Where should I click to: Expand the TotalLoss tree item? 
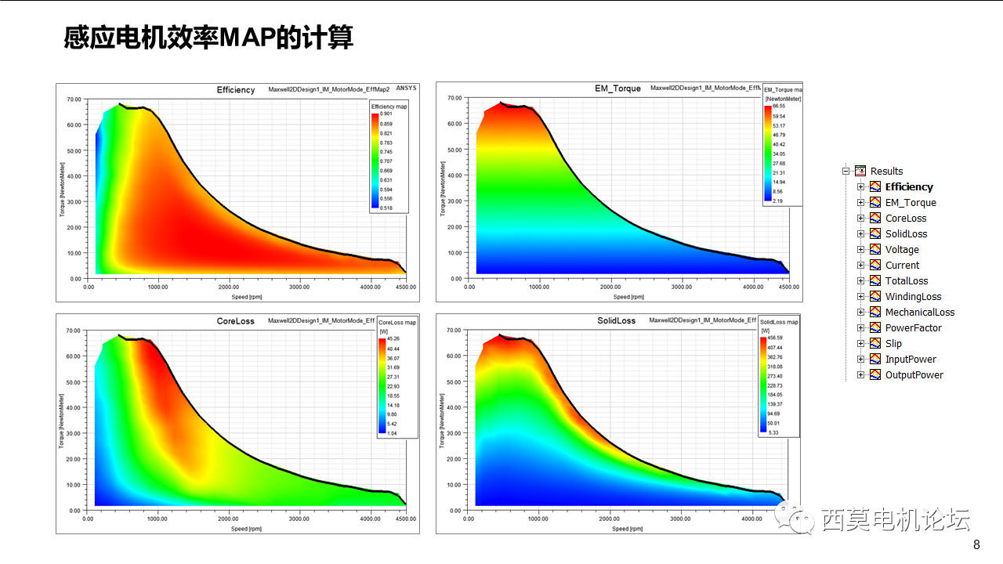point(861,280)
